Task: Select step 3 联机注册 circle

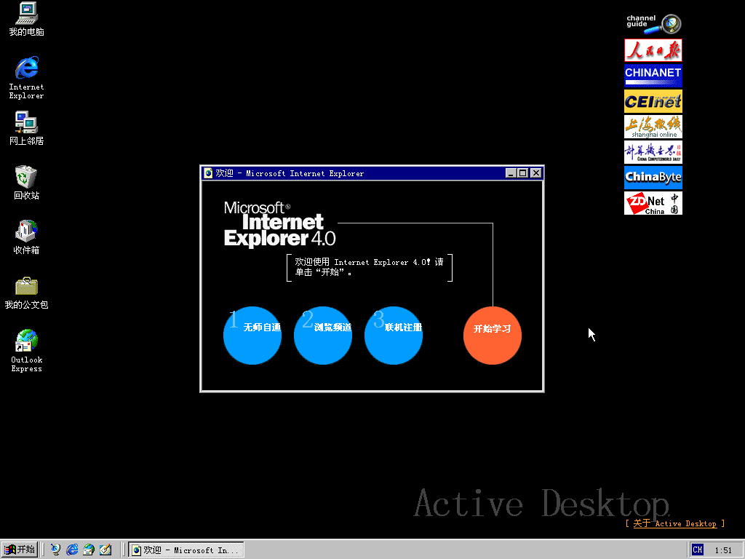Action: [x=394, y=335]
